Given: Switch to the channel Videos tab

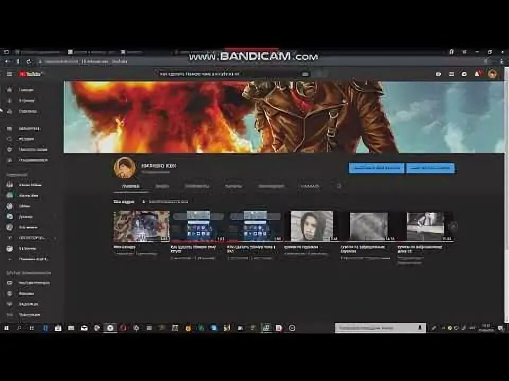Looking at the screenshot, I should [x=162, y=186].
